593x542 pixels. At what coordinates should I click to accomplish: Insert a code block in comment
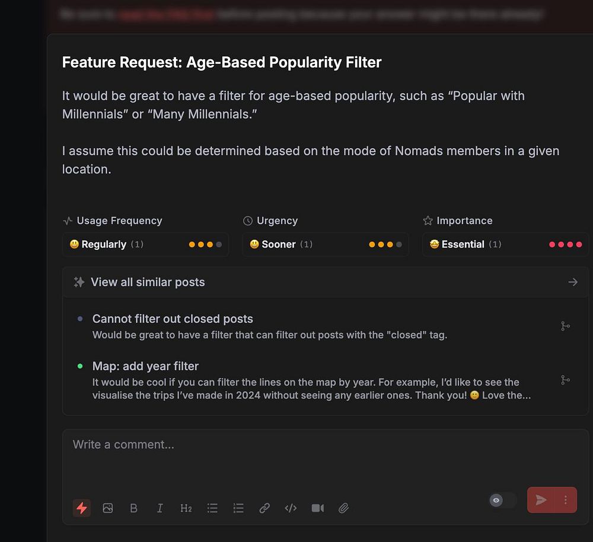(291, 508)
